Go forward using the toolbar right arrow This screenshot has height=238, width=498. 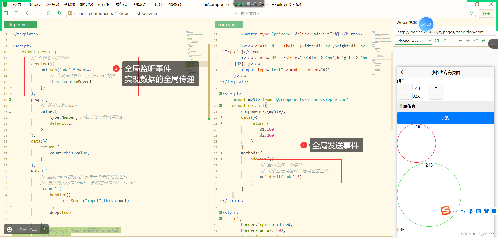38,13
